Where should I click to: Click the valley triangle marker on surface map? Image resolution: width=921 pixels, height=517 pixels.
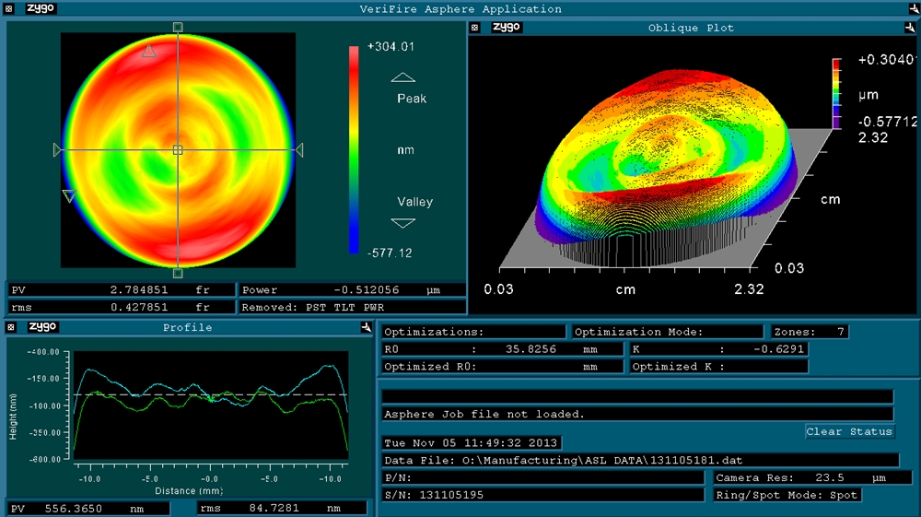69,196
